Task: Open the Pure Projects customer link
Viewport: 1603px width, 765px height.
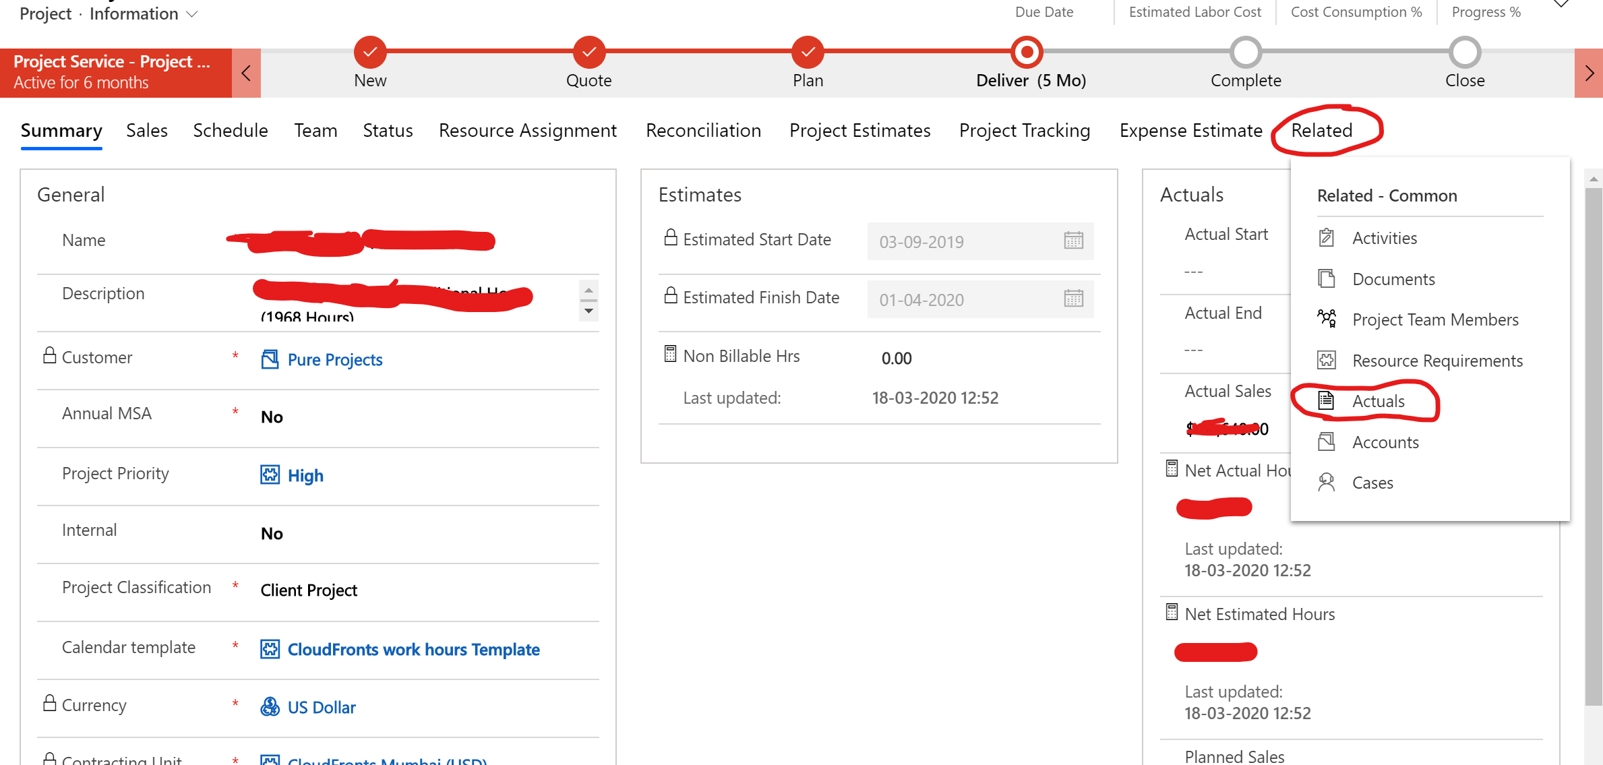Action: (x=335, y=359)
